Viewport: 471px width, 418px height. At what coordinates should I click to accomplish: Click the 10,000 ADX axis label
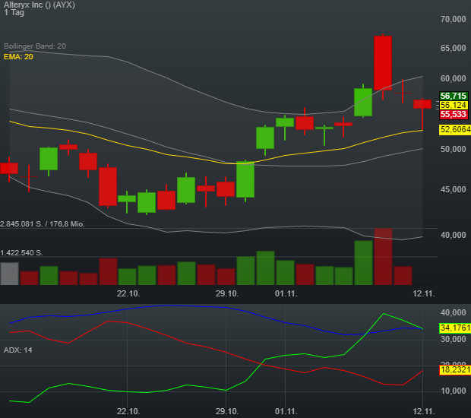pos(453,391)
